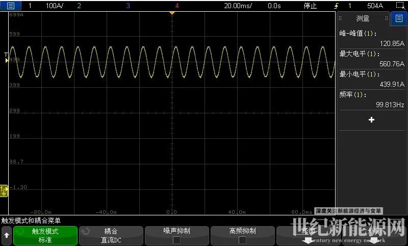
Task: Open the 耦合 直流DC coupling selector
Action: pyautogui.click(x=111, y=235)
